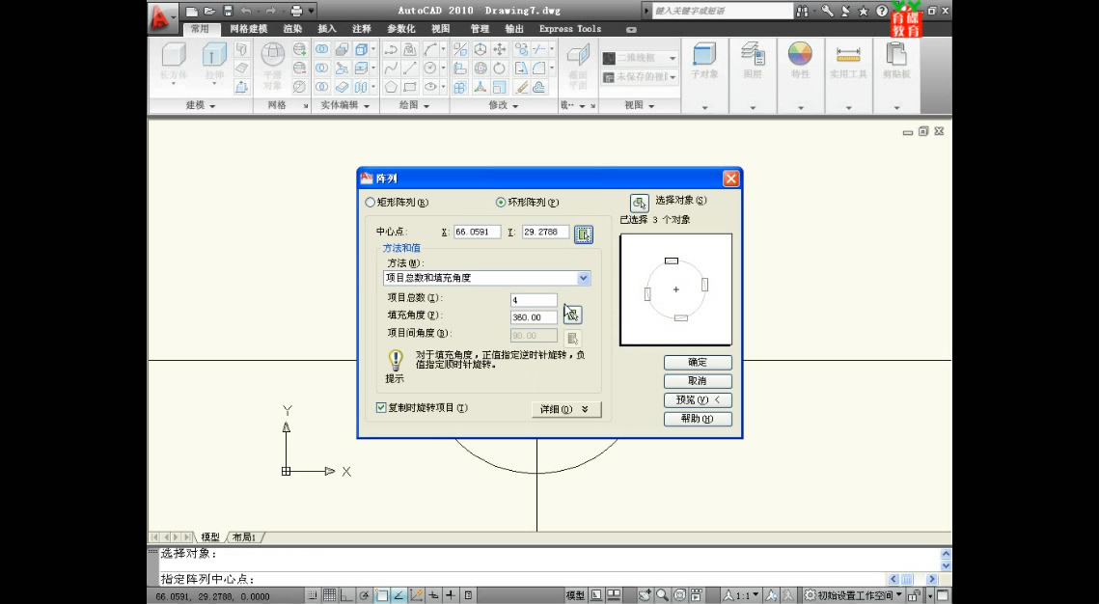The height and width of the screenshot is (604, 1099).
Task: Click the Plot printer icon in quick access toolbar
Action: point(296,11)
